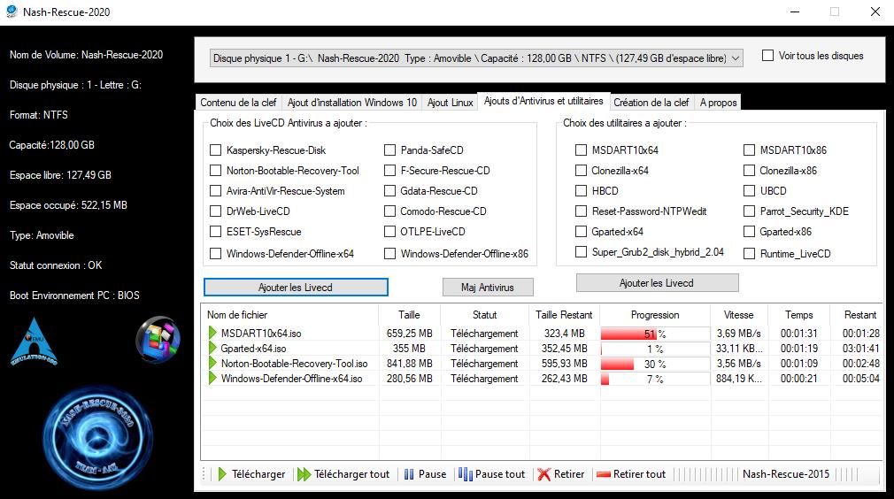
Task: Click green arrow icon beside MSDART10x64.iso
Action: point(212,333)
